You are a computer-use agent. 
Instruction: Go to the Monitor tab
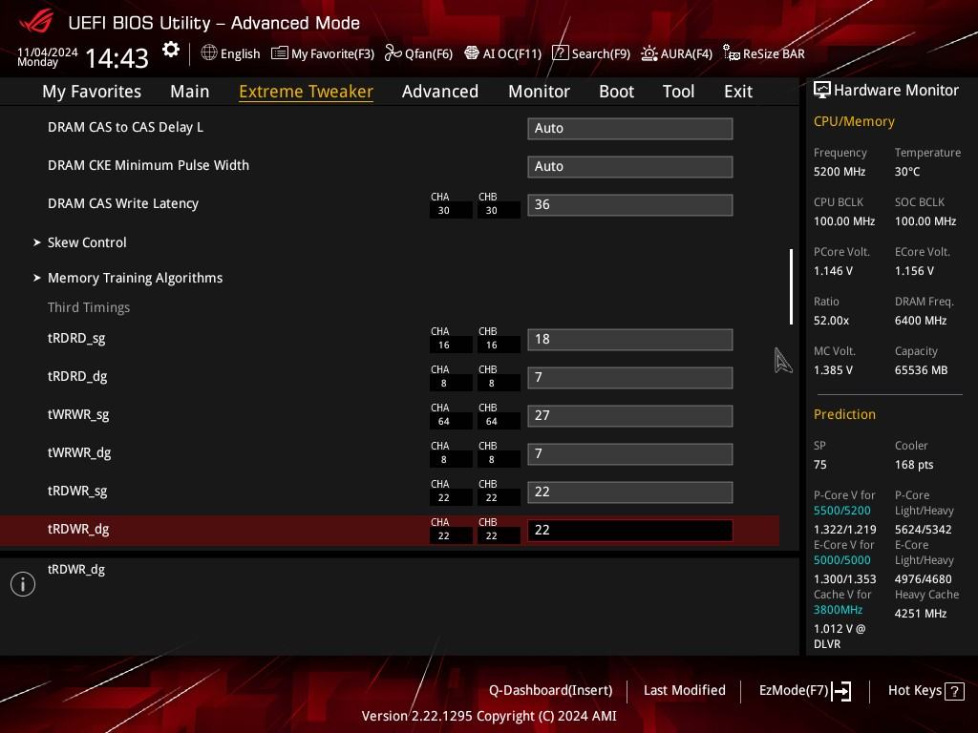point(539,92)
